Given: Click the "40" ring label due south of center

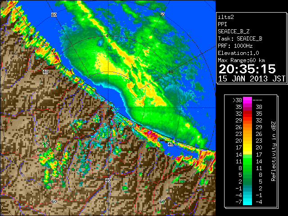Looking at the screenshot, I should [x=108, y=180].
